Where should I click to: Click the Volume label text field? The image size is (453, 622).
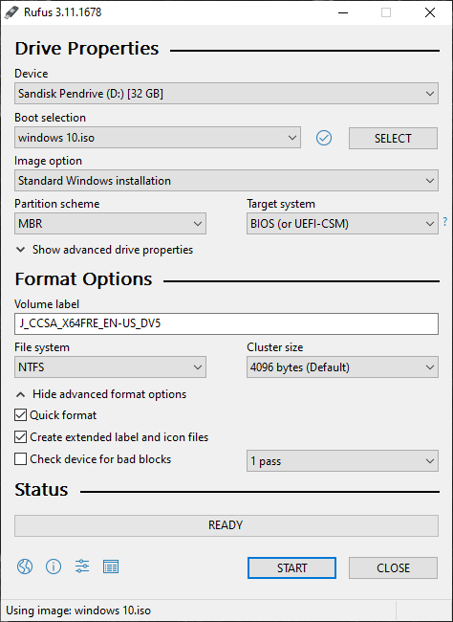tap(226, 323)
